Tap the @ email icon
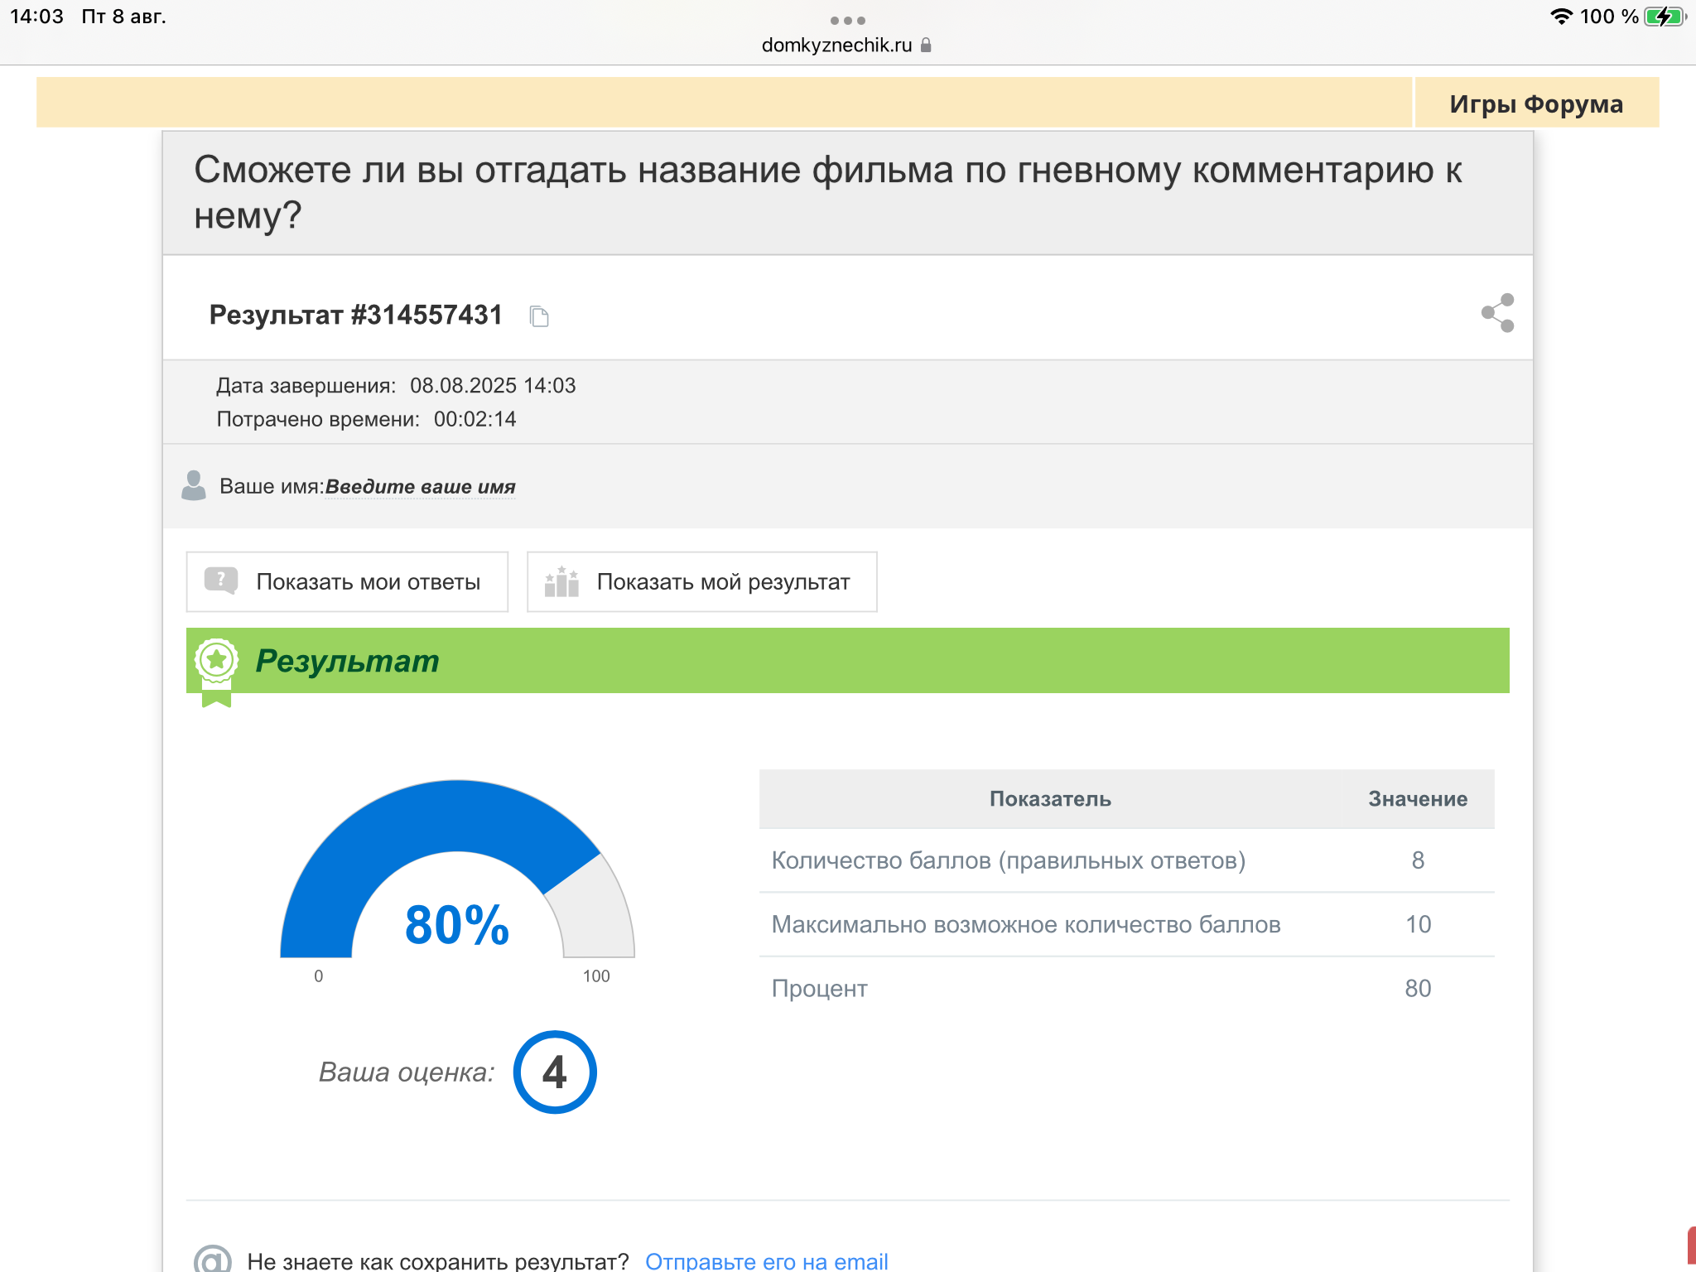1696x1272 pixels. pos(213,1259)
